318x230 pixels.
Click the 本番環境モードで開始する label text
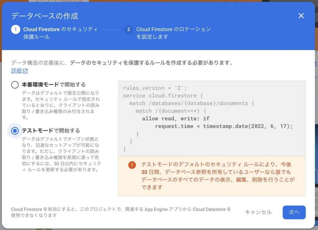53,85
